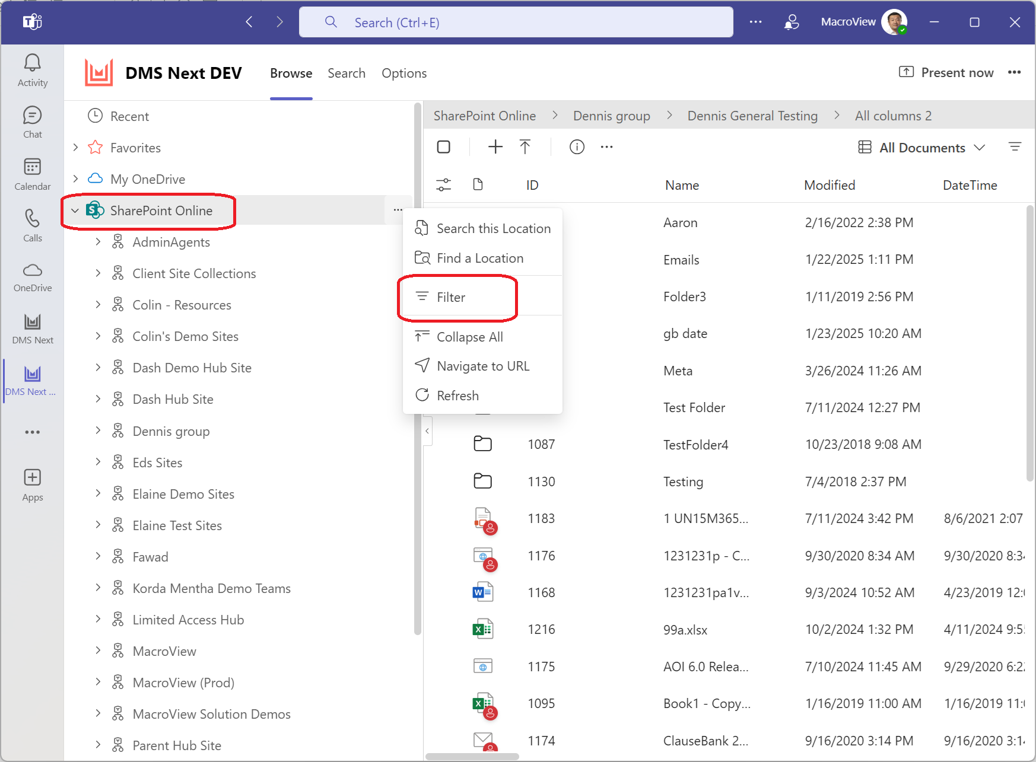
Task: Click the folder icon for TestFolder4
Action: click(482, 444)
